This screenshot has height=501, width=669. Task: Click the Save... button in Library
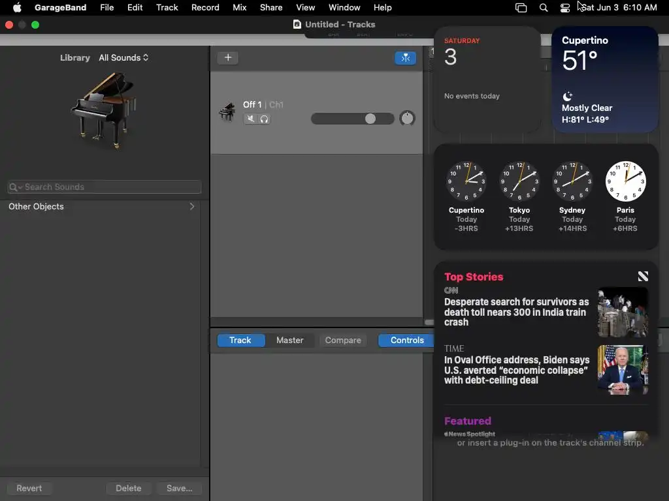click(x=179, y=488)
